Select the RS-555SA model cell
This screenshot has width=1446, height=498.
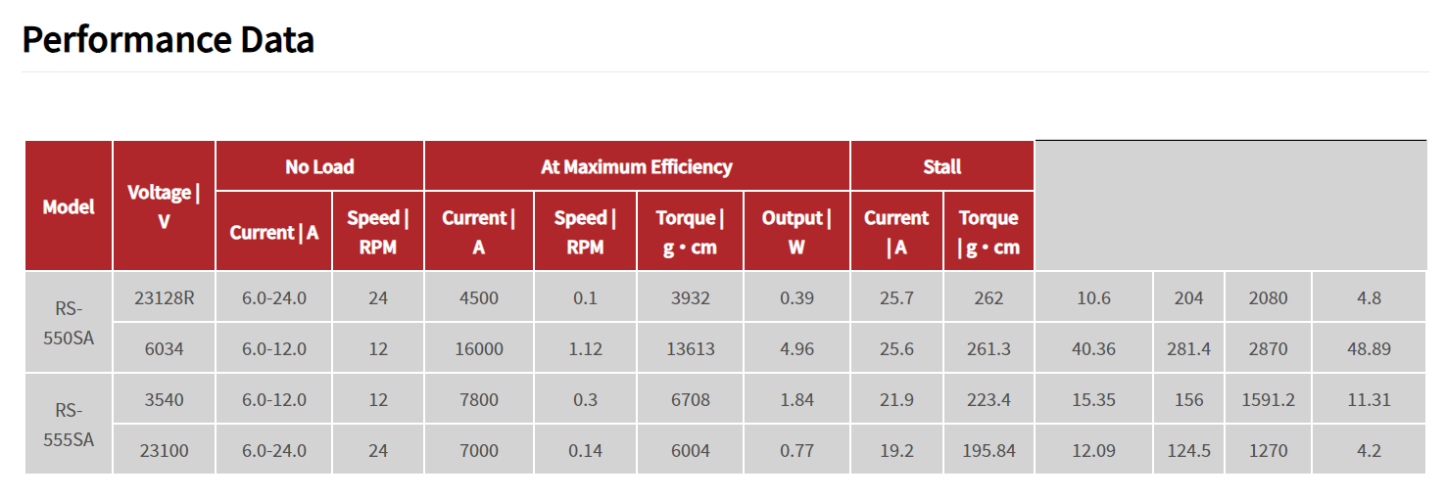coord(69,425)
